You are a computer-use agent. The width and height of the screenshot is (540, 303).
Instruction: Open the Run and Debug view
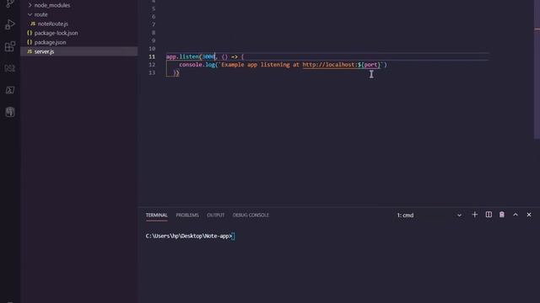(10, 24)
